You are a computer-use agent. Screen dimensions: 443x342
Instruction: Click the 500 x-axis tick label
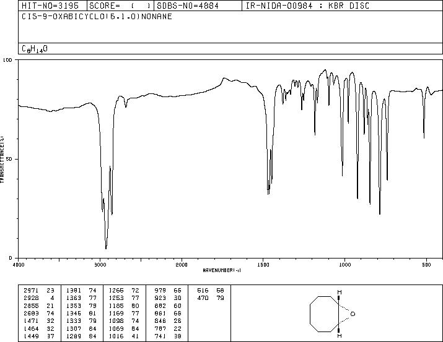426,265
